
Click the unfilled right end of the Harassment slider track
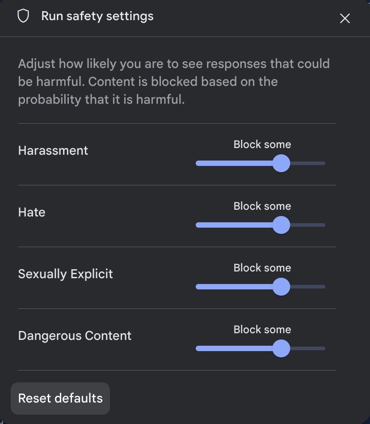313,163
